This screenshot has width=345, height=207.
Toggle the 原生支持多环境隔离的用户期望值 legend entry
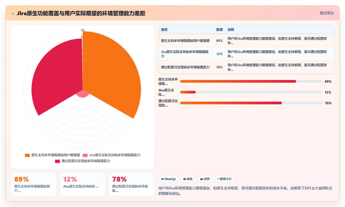tap(52, 155)
